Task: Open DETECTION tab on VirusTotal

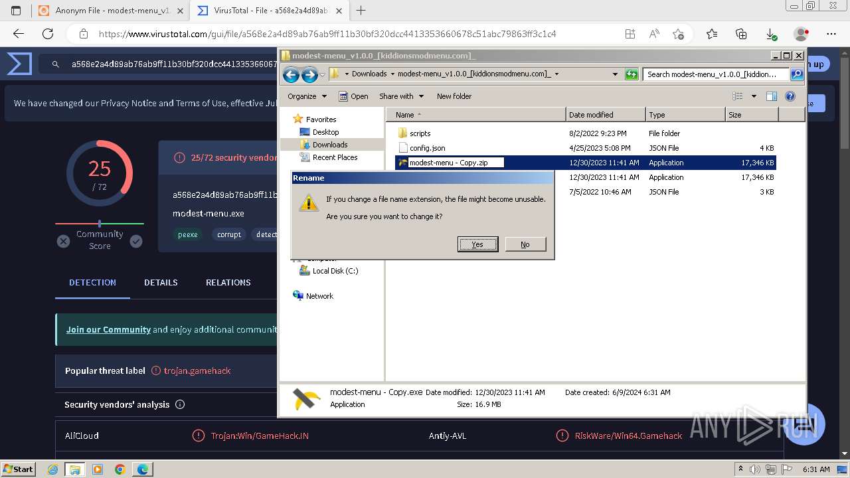Action: (92, 282)
